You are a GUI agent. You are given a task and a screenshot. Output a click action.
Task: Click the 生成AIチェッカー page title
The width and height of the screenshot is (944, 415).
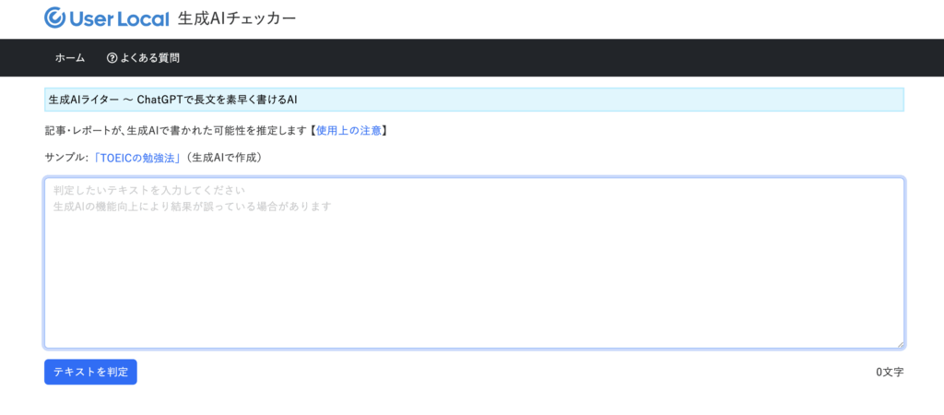[x=237, y=18]
